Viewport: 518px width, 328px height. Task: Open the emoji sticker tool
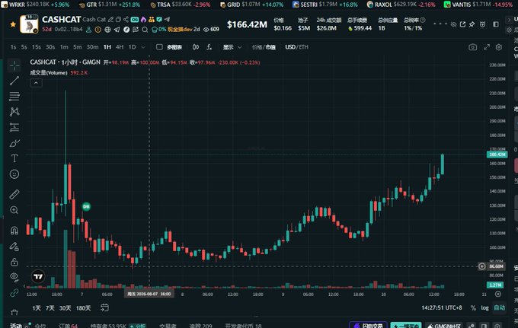[x=14, y=174]
